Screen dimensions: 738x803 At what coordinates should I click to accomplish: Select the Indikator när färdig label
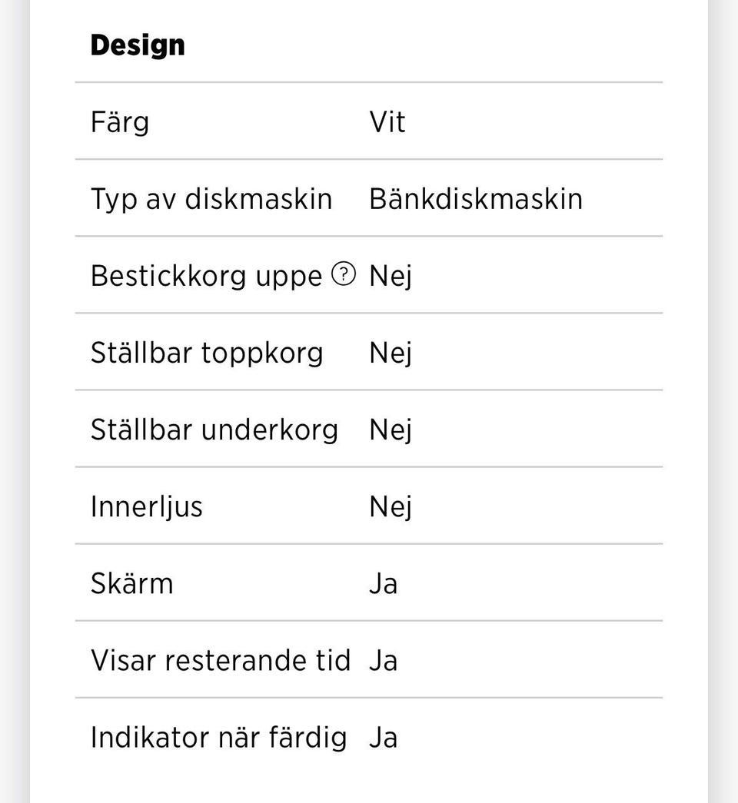pos(219,738)
